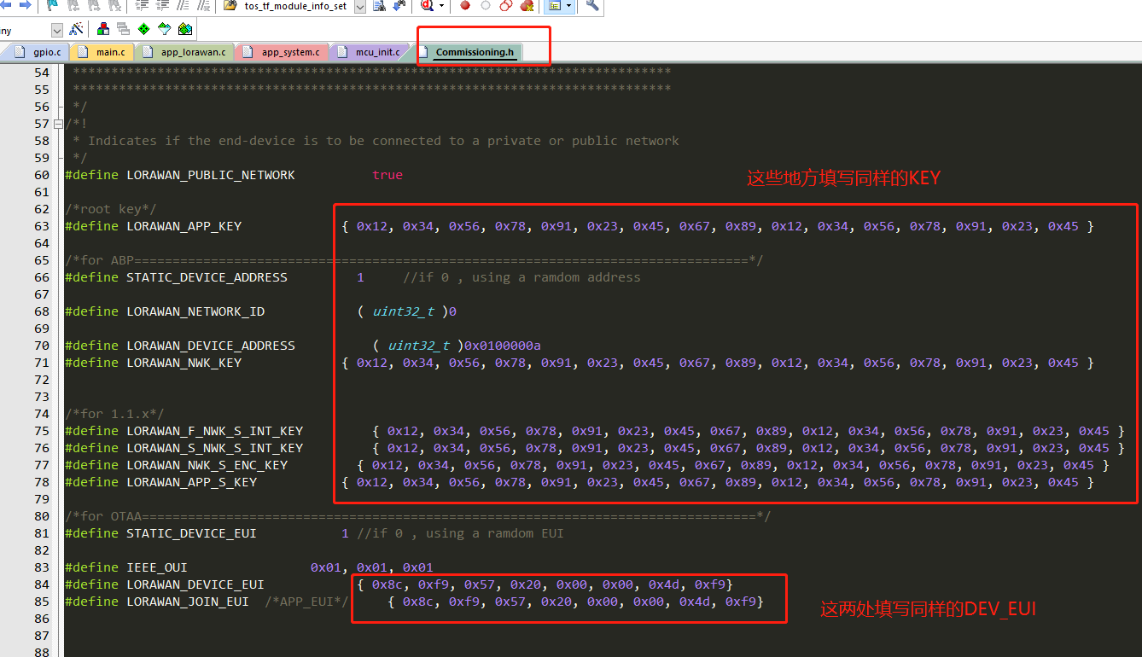The height and width of the screenshot is (657, 1142).
Task: Click line number 88 in the gutter
Action: 42,653
